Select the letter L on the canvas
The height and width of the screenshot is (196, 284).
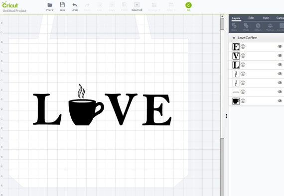(x=42, y=109)
